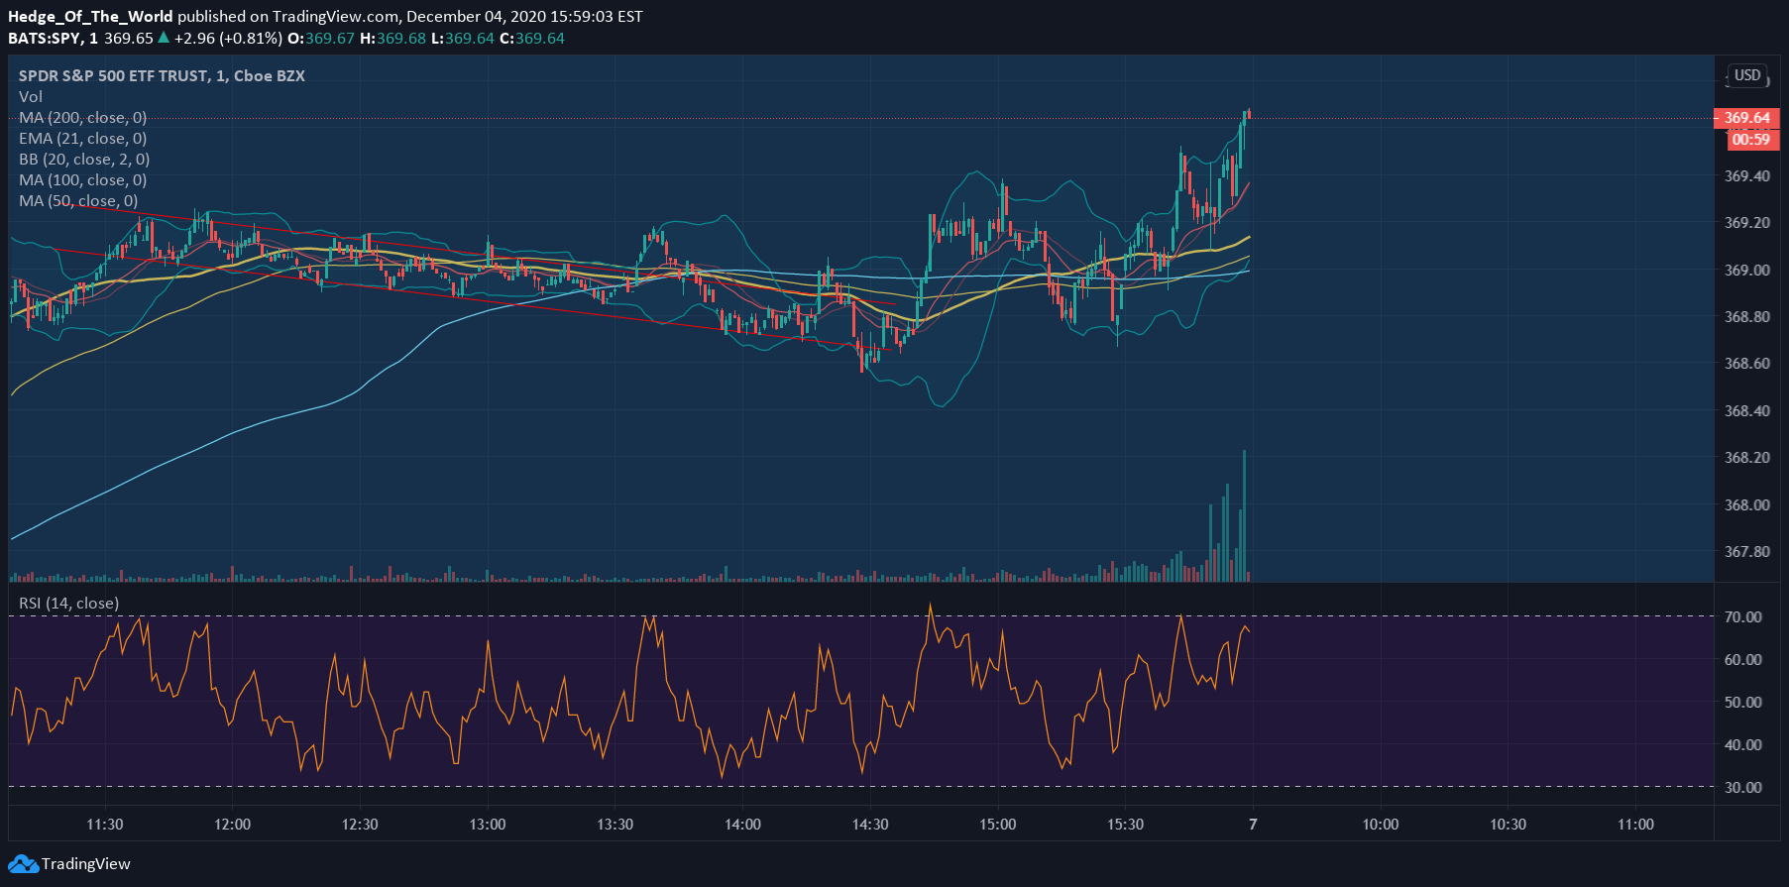Screen dimensions: 1789x887
Task: Click the red current price tag 369.64
Action: tap(1746, 118)
